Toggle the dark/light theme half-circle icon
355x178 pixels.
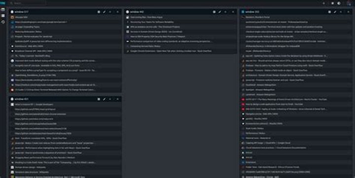[339, 3]
